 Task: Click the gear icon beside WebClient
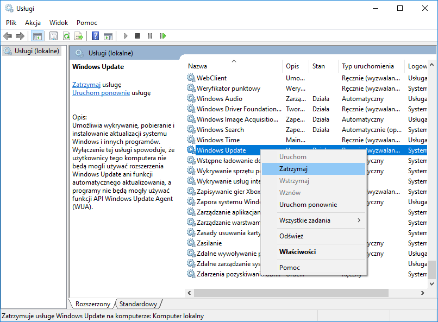(191, 78)
